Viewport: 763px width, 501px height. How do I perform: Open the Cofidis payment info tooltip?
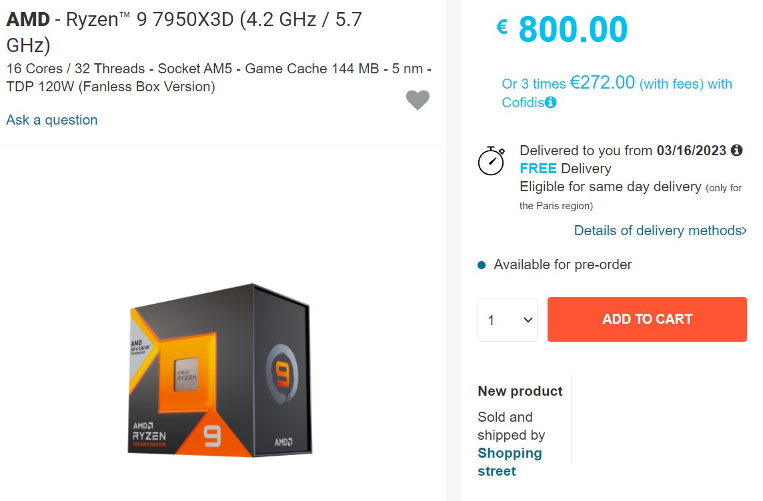click(550, 103)
